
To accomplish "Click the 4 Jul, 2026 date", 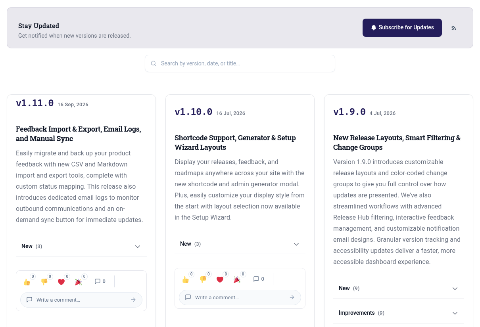I will [382, 113].
